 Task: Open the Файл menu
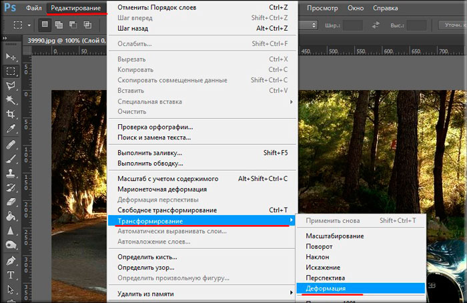tap(33, 8)
